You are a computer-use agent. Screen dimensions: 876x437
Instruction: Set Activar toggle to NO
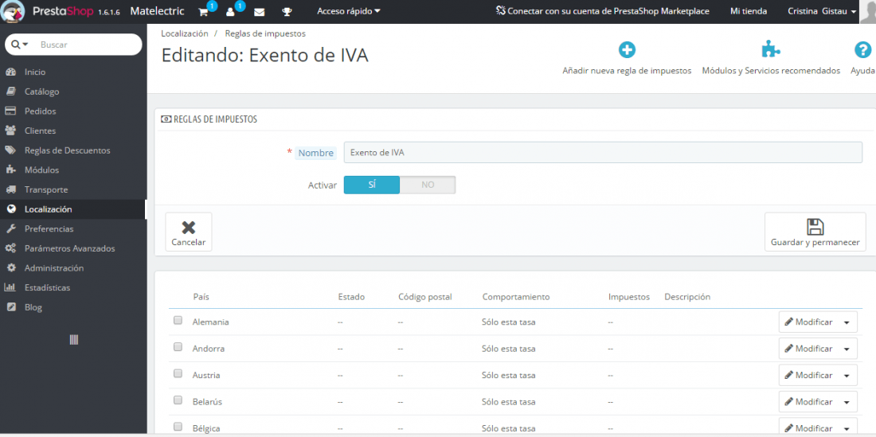coord(428,185)
